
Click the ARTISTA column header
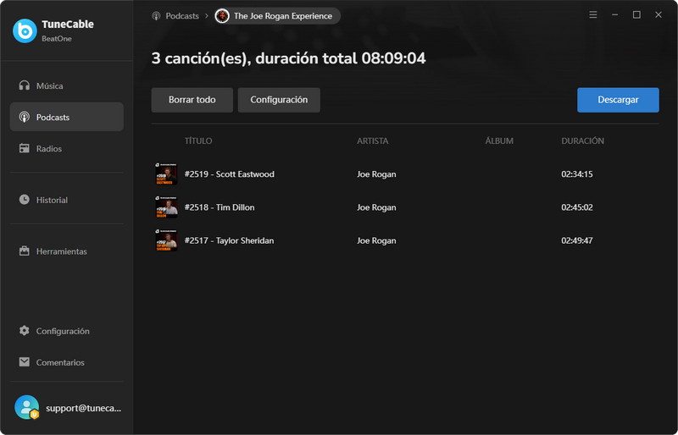[x=373, y=140]
